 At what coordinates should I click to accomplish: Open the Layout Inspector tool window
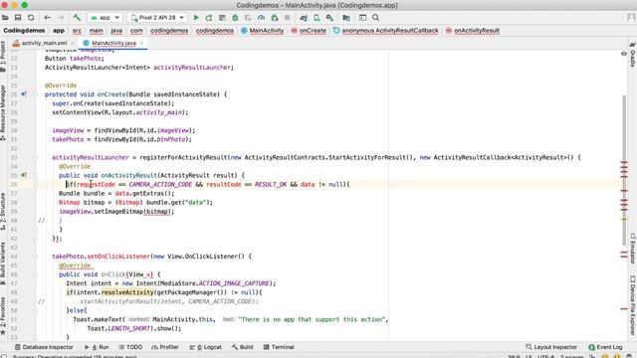(x=551, y=347)
